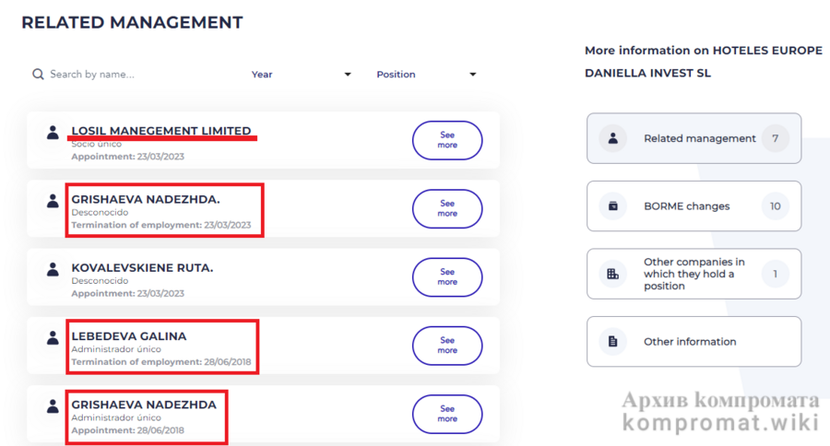The image size is (830, 446).
Task: Click person icon beside LEBEDEVA GALINA
Action: point(53,338)
